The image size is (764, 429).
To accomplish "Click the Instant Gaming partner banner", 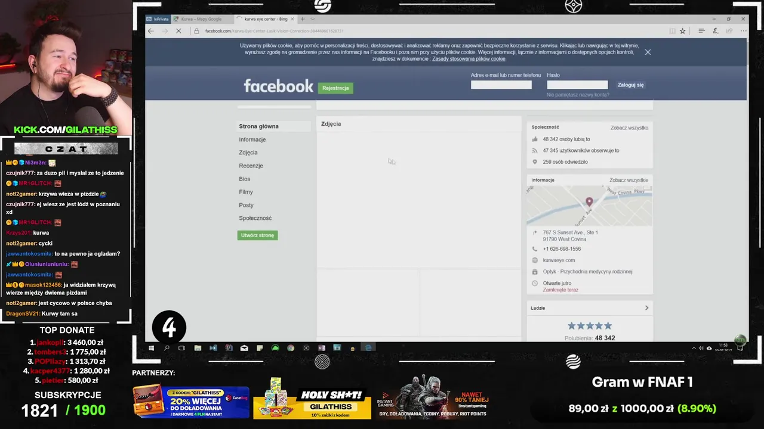I will tap(433, 397).
